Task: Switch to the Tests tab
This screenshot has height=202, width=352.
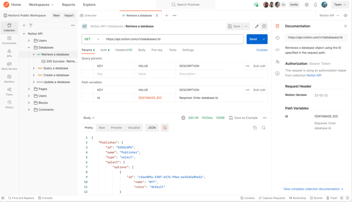Action: (172, 50)
